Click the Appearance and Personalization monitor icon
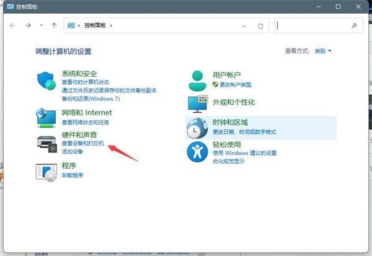The height and width of the screenshot is (256, 372). 197,103
